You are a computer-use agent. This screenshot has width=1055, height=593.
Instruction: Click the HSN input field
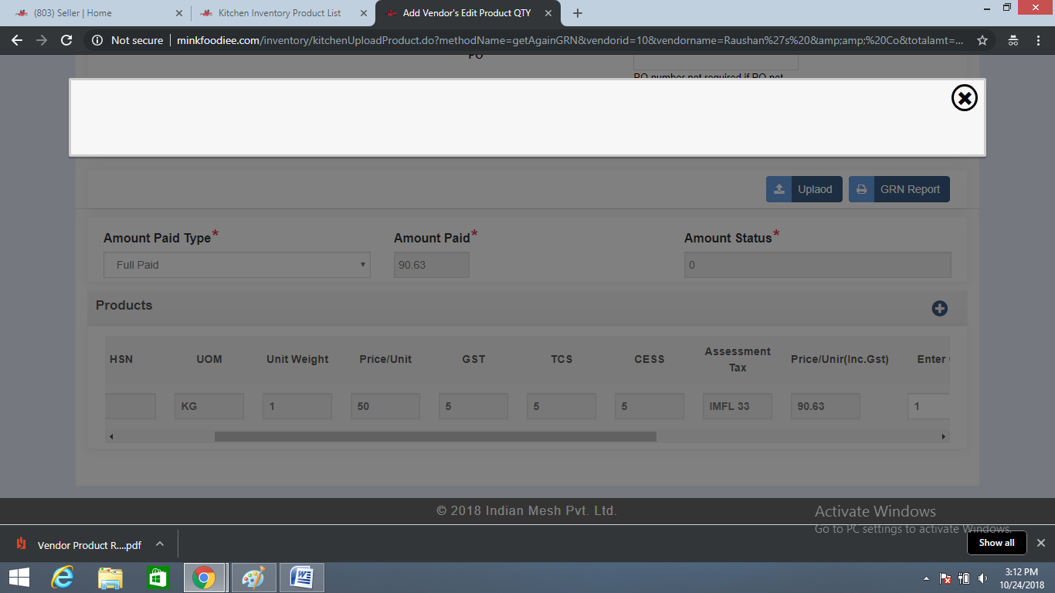130,406
